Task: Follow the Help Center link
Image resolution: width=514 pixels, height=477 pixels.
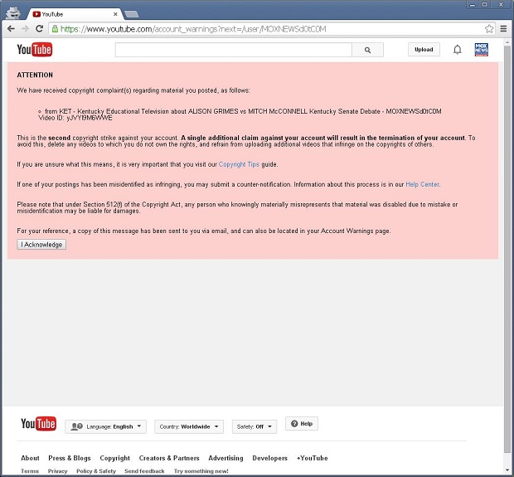Action: pos(422,184)
